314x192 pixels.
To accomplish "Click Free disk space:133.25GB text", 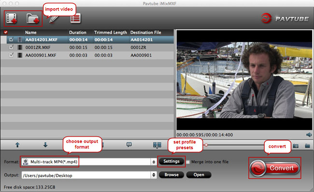I will [29, 187].
